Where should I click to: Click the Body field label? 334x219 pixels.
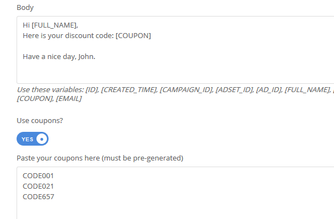point(25,8)
